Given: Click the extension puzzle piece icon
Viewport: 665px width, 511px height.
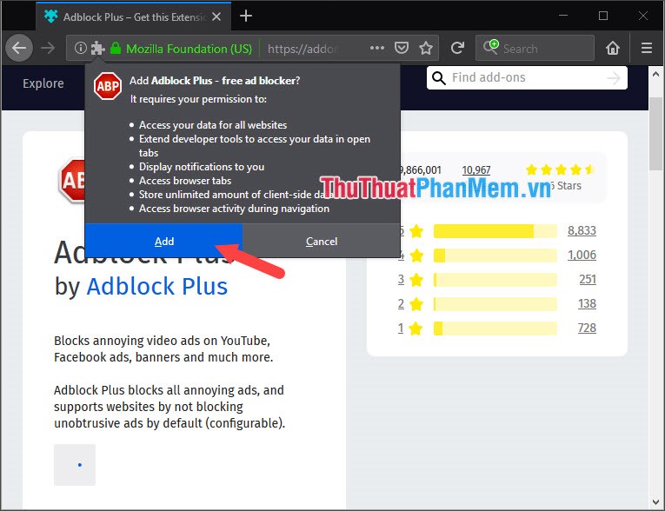Looking at the screenshot, I should click(x=98, y=49).
